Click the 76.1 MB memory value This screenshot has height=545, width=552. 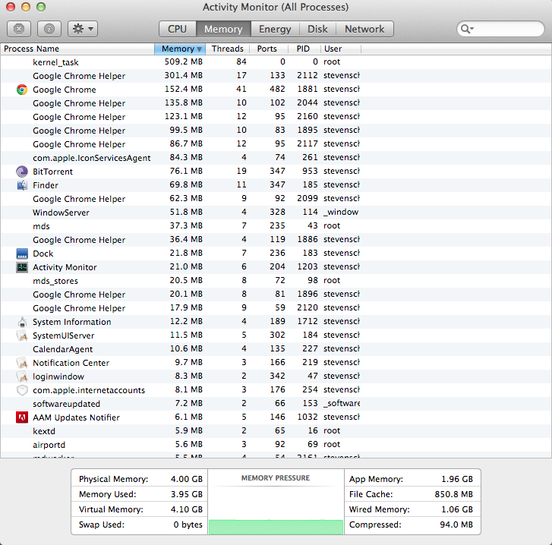point(186,171)
